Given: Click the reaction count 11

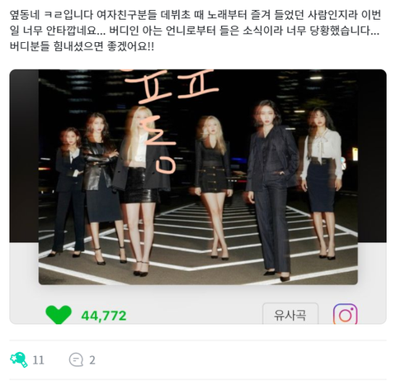Looking at the screenshot, I should [x=38, y=360].
